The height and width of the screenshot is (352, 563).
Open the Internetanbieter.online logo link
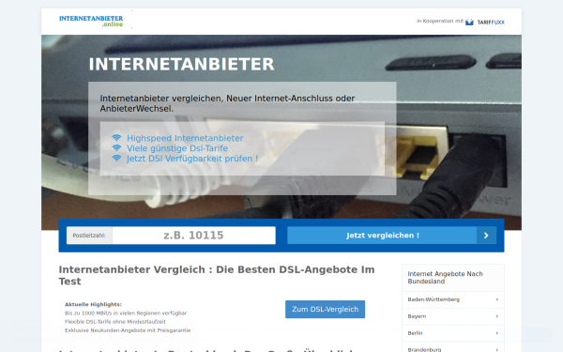pyautogui.click(x=91, y=22)
